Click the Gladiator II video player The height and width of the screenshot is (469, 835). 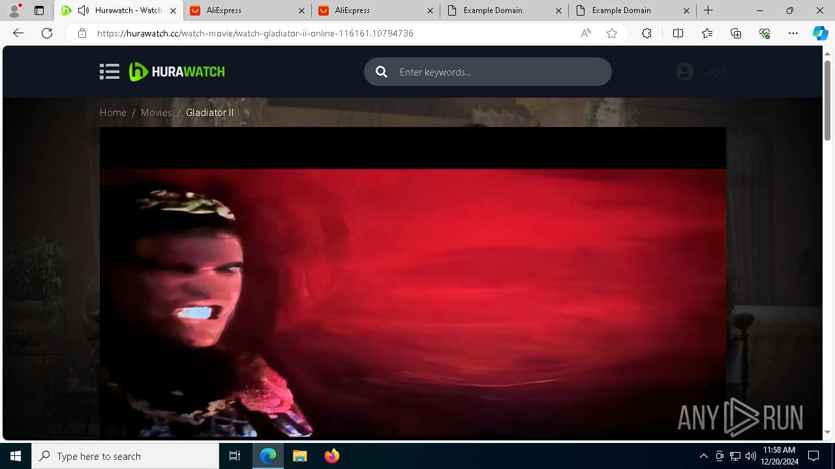click(x=412, y=282)
